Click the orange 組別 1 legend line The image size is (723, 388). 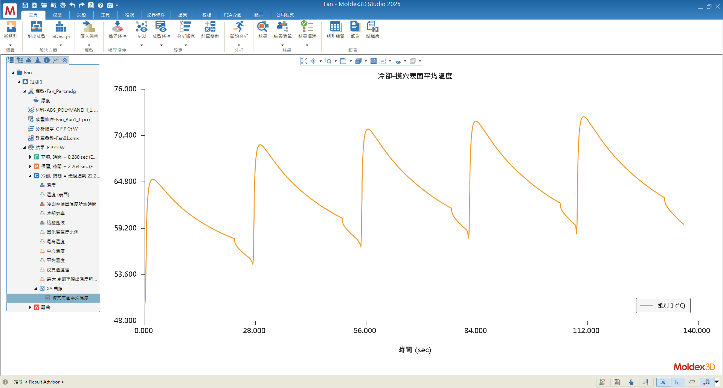[x=647, y=306]
